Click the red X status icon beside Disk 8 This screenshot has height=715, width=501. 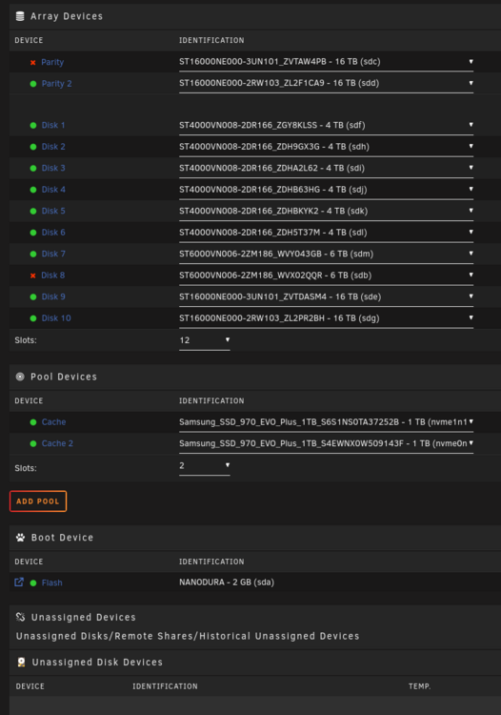point(32,276)
